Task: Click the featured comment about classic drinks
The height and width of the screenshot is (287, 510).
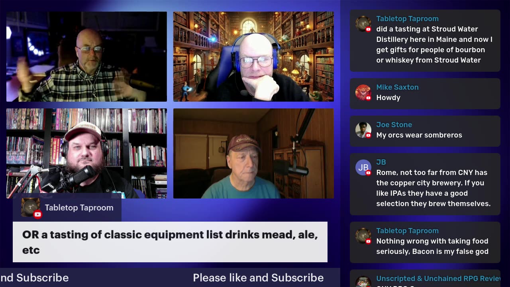Action: (170, 242)
